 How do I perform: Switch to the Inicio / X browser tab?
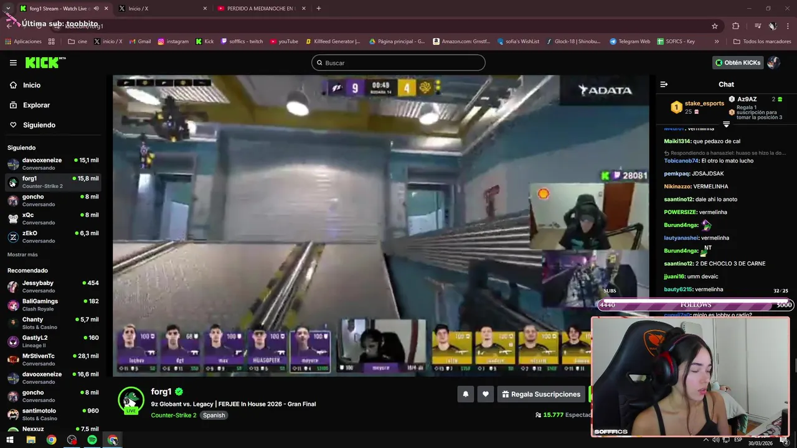[163, 8]
